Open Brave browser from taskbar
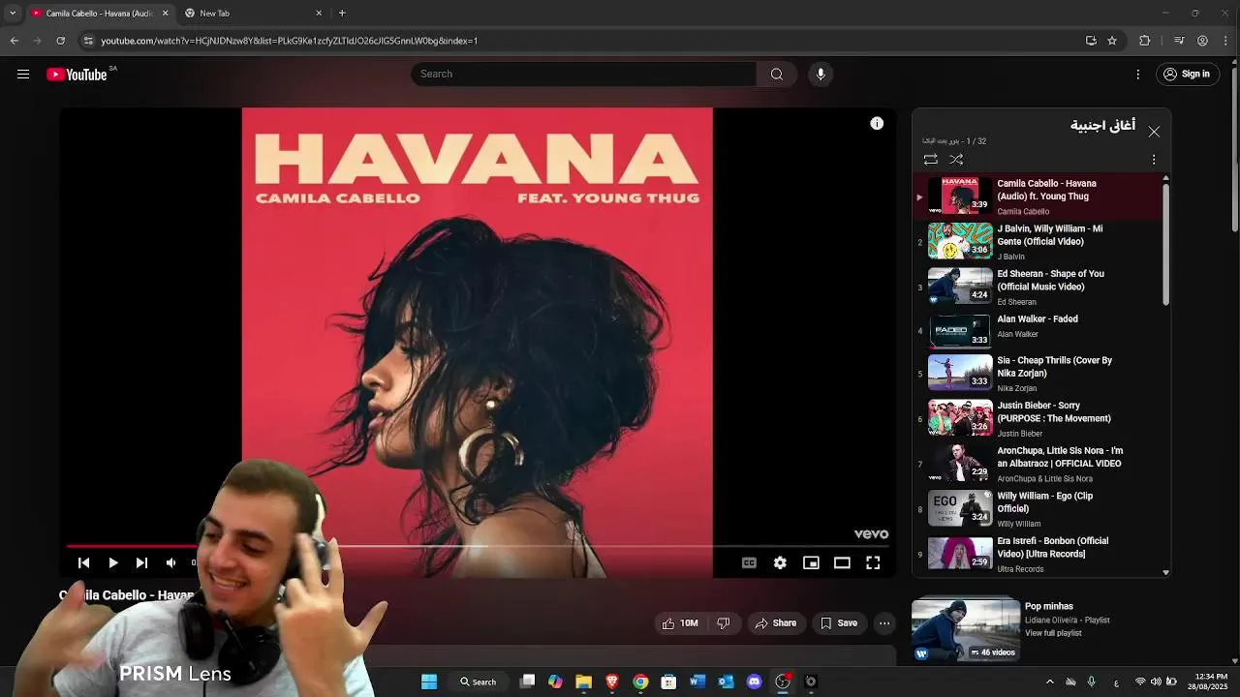The width and height of the screenshot is (1240, 697). 612,682
